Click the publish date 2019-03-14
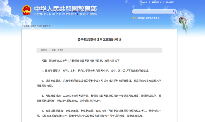This screenshot has height=122, width=205. [x=45, y=50]
